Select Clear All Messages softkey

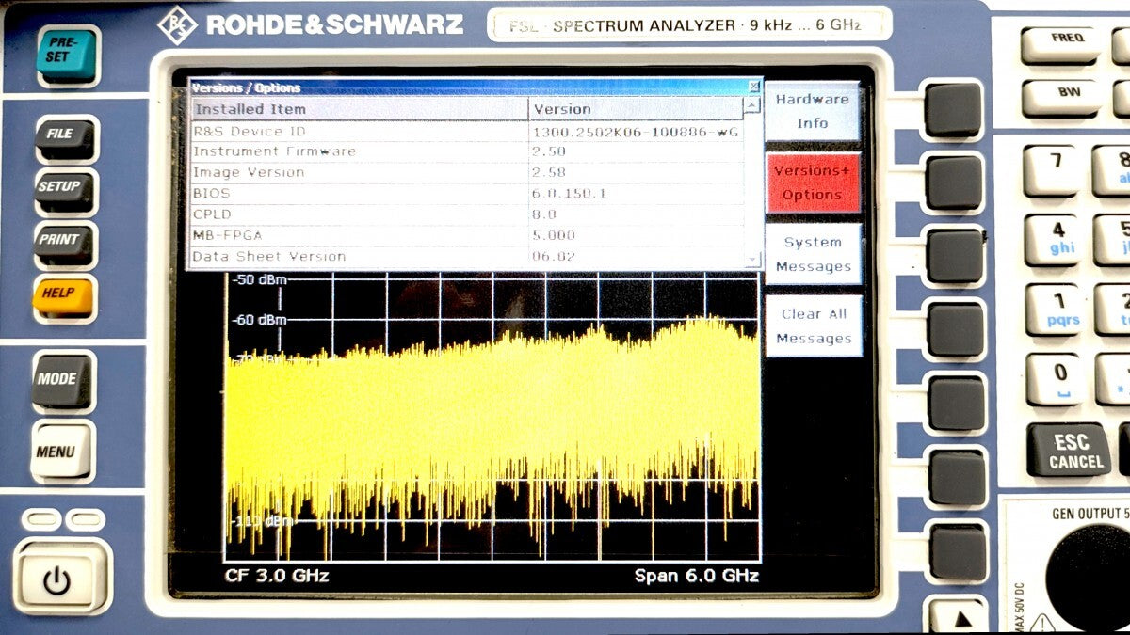[813, 326]
